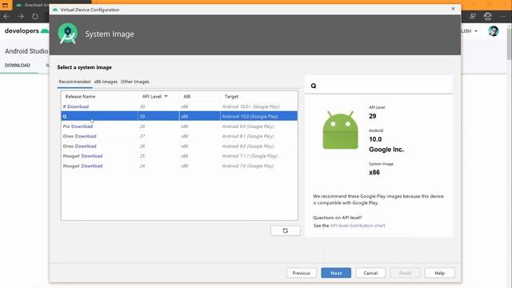The height and width of the screenshot is (288, 512).
Task: Close the Virtual Device Configuration dialog
Action: point(453,9)
